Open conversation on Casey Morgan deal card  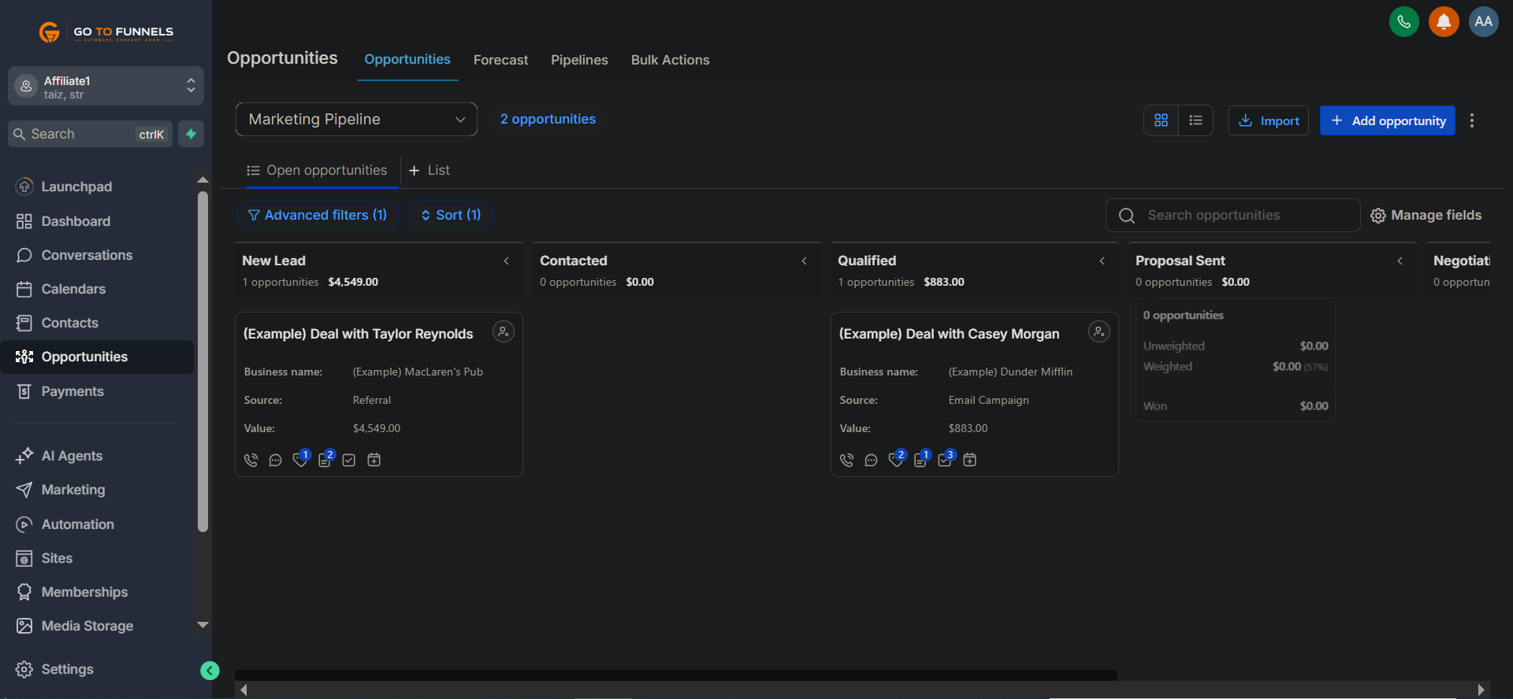point(871,460)
